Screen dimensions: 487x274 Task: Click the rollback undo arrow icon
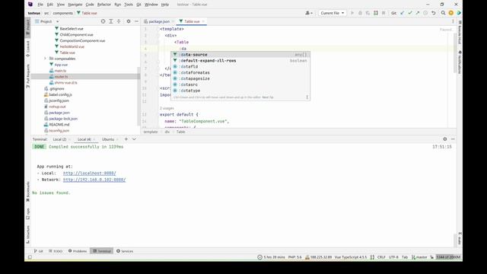click(x=433, y=13)
